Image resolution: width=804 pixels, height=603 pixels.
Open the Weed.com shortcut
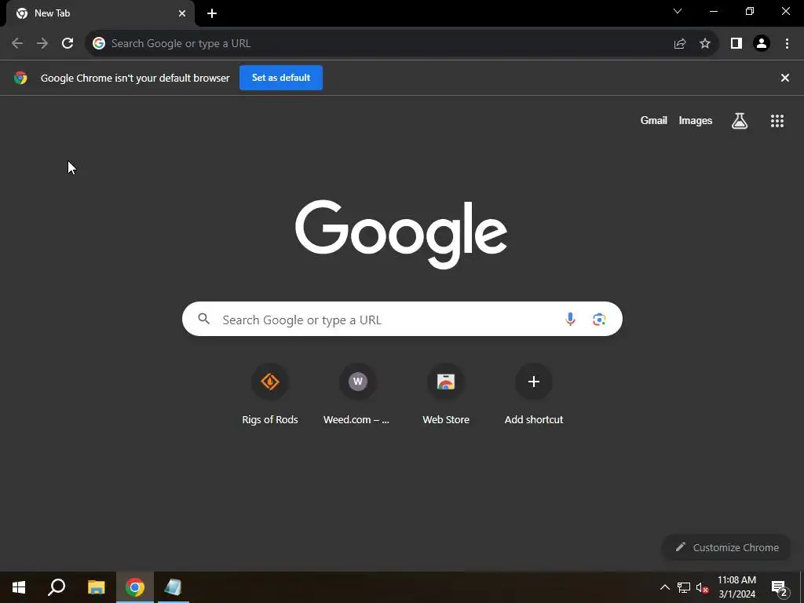pos(357,396)
